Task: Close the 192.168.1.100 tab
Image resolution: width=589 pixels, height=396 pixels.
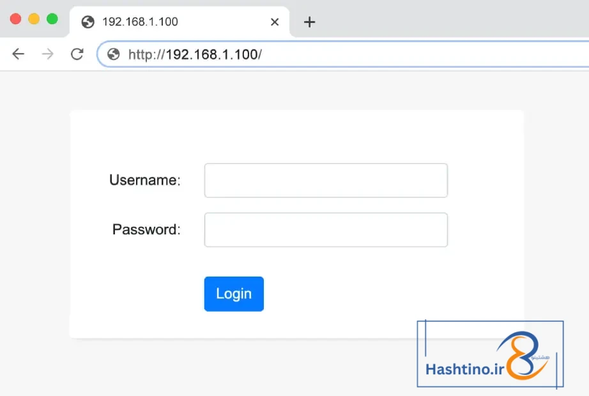Action: click(275, 22)
